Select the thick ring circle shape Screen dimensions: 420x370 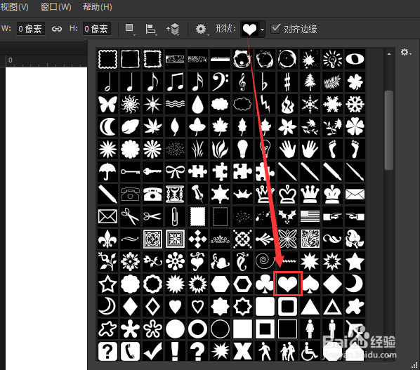click(197, 329)
